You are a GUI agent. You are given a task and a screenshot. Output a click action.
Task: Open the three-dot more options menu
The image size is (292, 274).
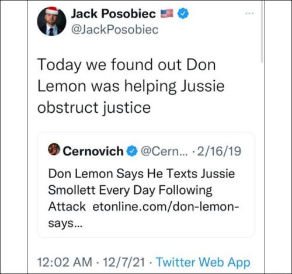pos(249,13)
